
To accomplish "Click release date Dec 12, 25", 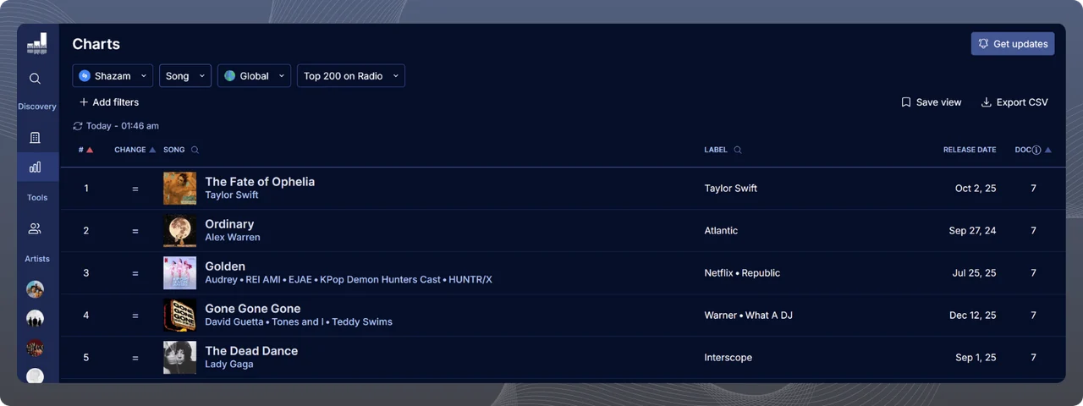I will point(973,315).
